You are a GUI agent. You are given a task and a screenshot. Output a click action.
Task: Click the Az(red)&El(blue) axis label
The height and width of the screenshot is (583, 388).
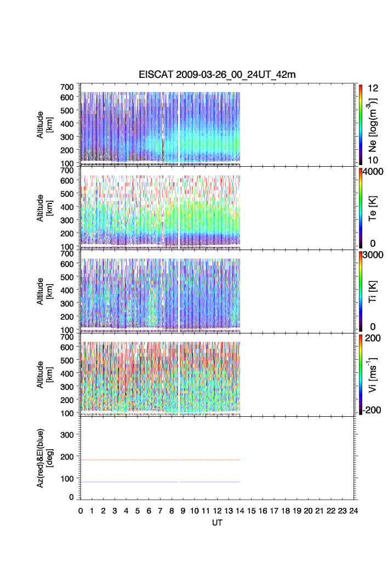(44, 458)
